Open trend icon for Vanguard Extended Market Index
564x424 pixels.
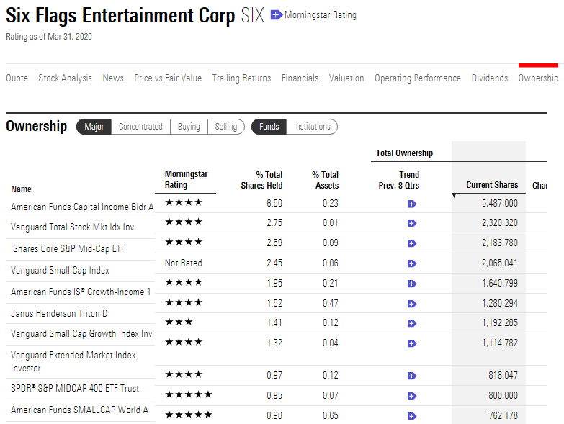[x=412, y=343]
